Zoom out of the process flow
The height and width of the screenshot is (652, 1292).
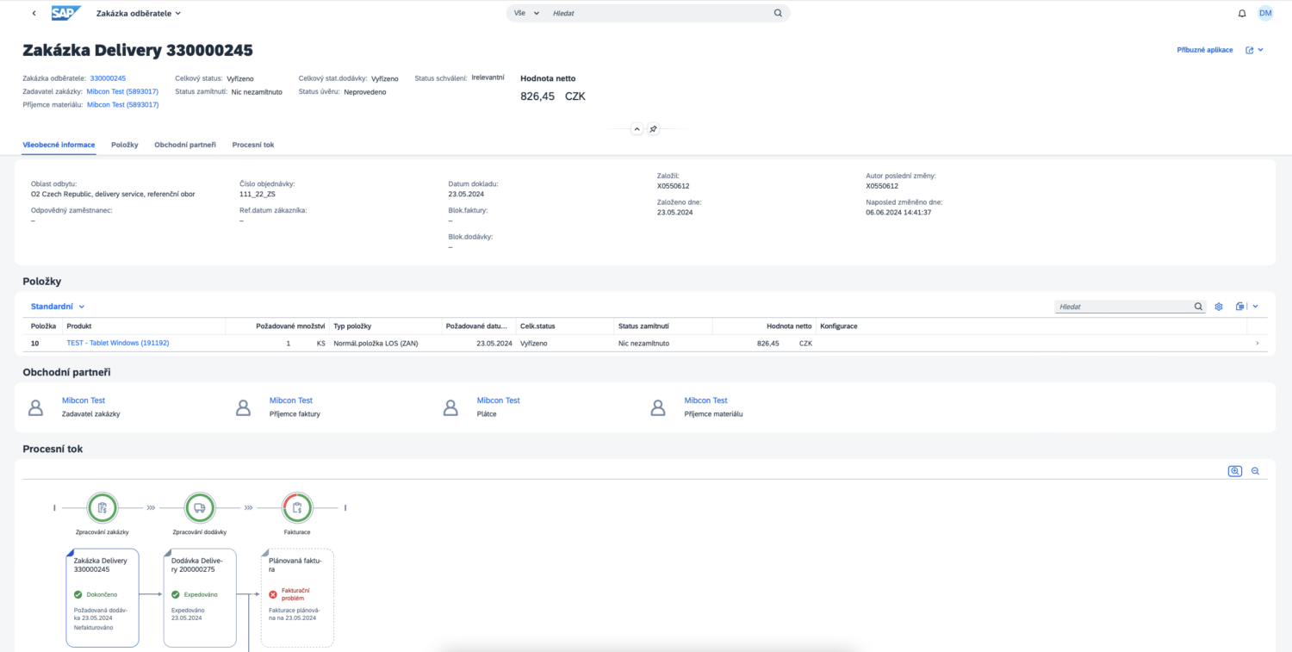point(1255,471)
